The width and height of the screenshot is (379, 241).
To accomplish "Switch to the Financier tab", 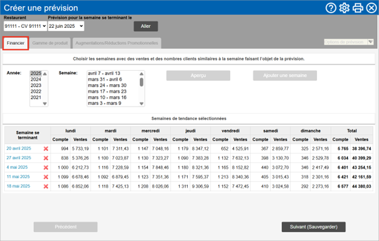I will pyautogui.click(x=16, y=43).
